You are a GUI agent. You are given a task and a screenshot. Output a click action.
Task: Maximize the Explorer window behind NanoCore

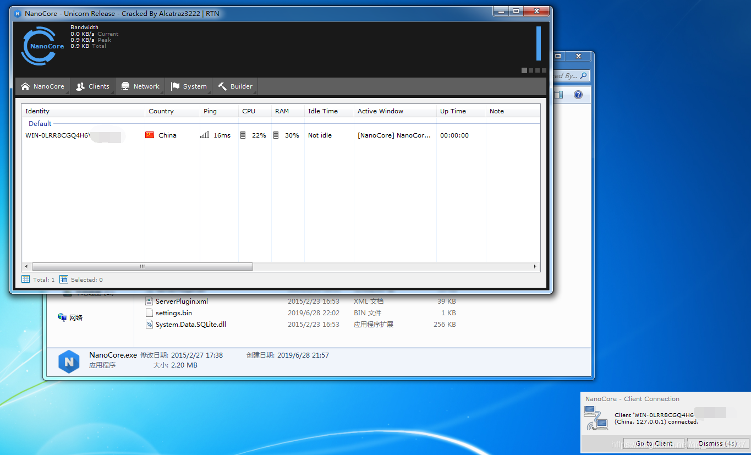(558, 56)
